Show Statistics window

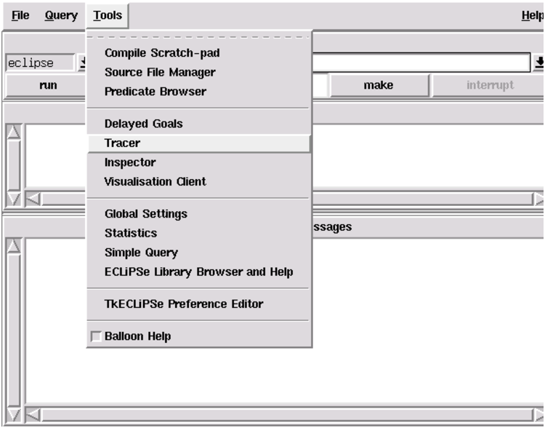tap(130, 233)
